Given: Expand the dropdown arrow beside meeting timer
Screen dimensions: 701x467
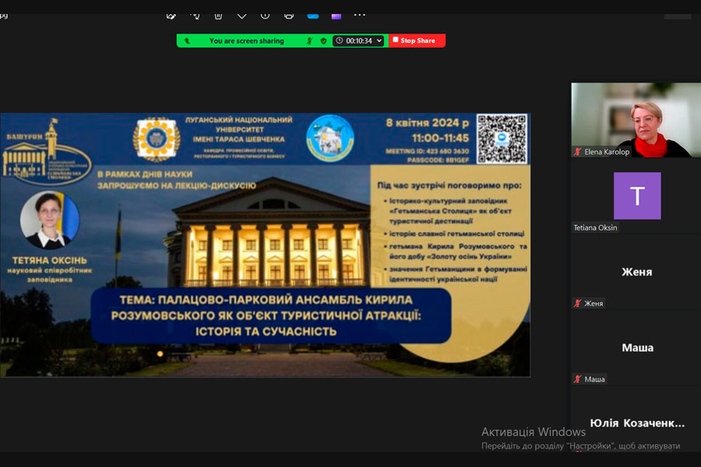Looking at the screenshot, I should pyautogui.click(x=379, y=40).
